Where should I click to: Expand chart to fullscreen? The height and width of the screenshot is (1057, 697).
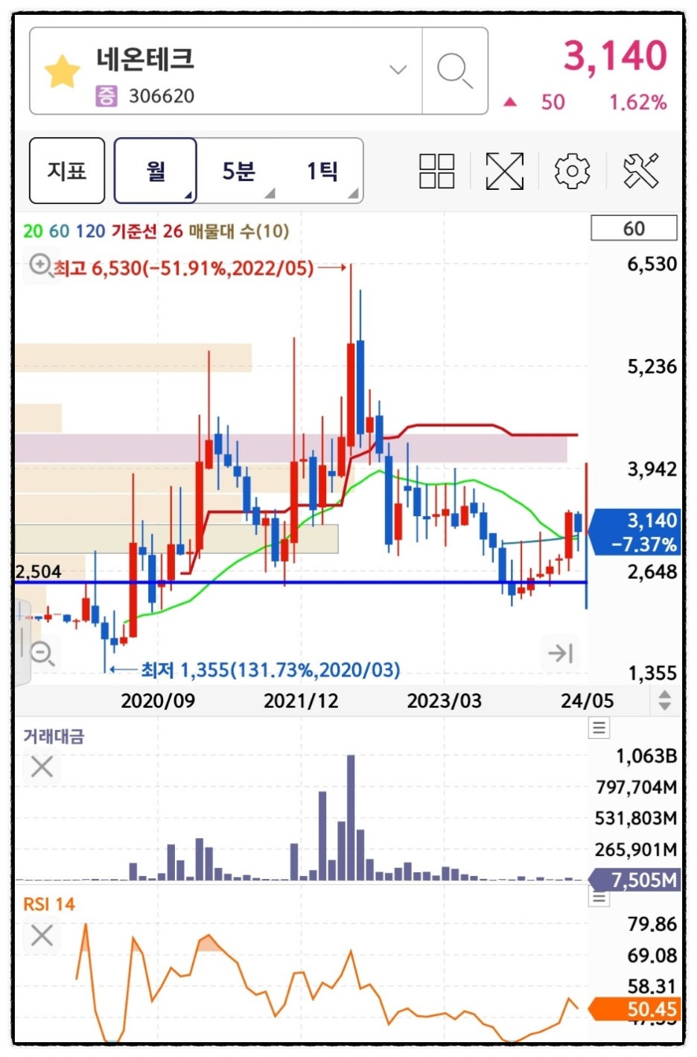[504, 171]
